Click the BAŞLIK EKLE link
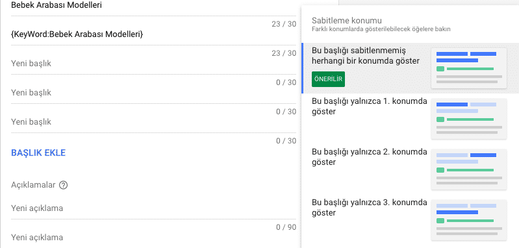This screenshot has width=519, height=248. [x=38, y=153]
